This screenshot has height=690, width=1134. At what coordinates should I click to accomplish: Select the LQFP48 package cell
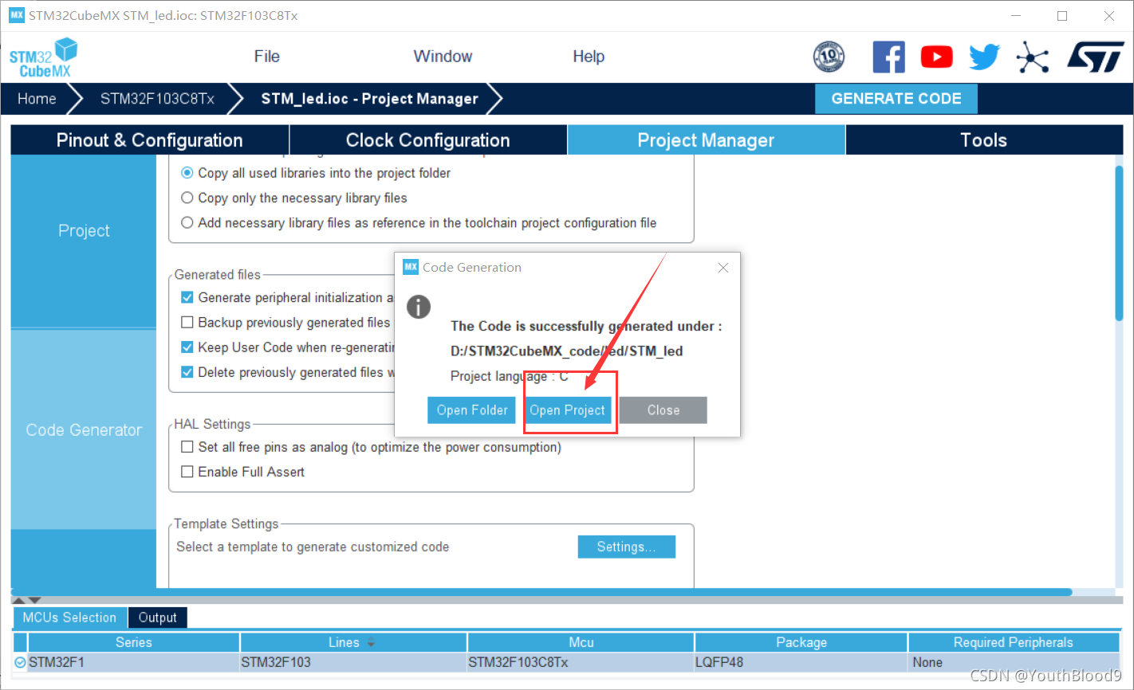801,662
